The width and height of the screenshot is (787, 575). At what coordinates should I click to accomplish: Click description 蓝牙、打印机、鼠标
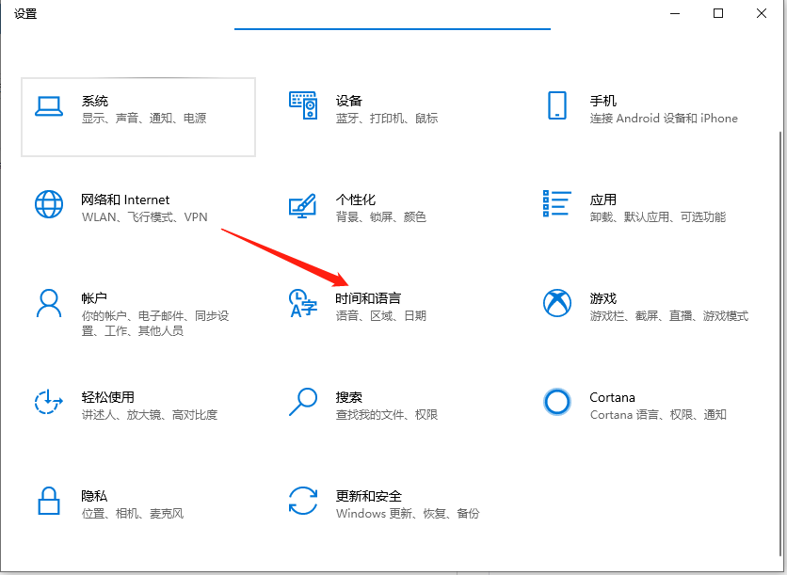(x=387, y=118)
